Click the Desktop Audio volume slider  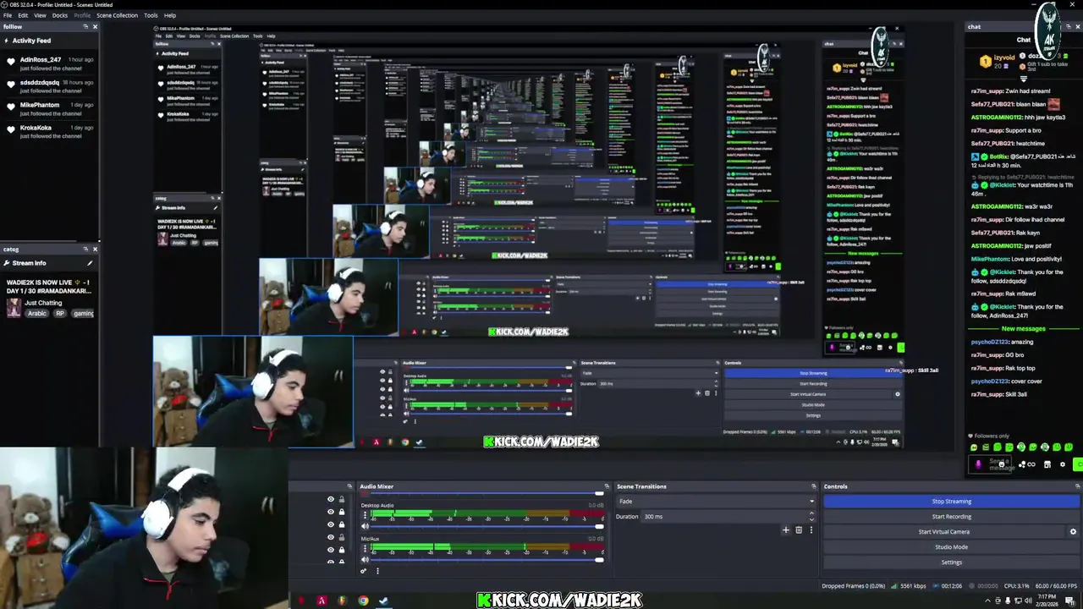pos(487,526)
